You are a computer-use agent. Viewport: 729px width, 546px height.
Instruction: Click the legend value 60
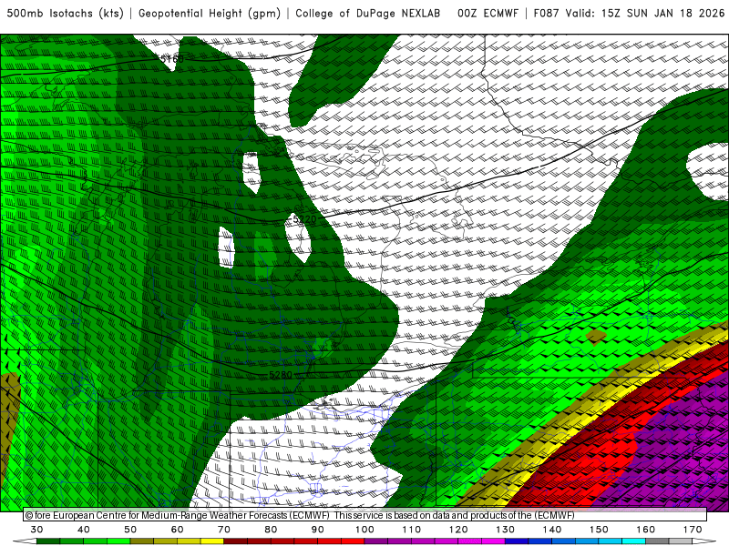[177, 530]
